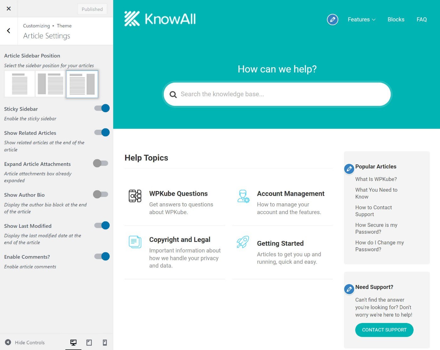Click Hide Controls text label
Image resolution: width=440 pixels, height=350 pixels.
(30, 343)
